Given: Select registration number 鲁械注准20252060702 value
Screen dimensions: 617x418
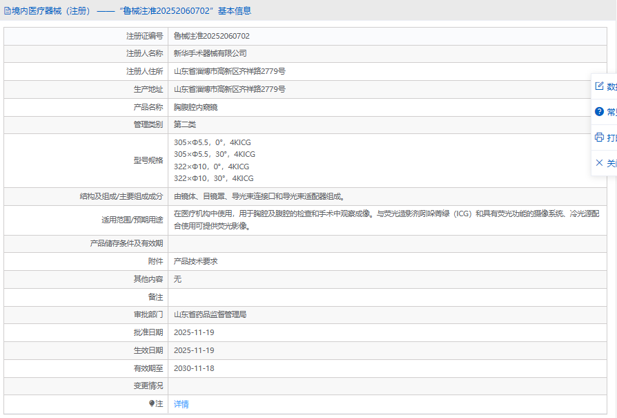Looking at the screenshot, I should pos(211,36).
